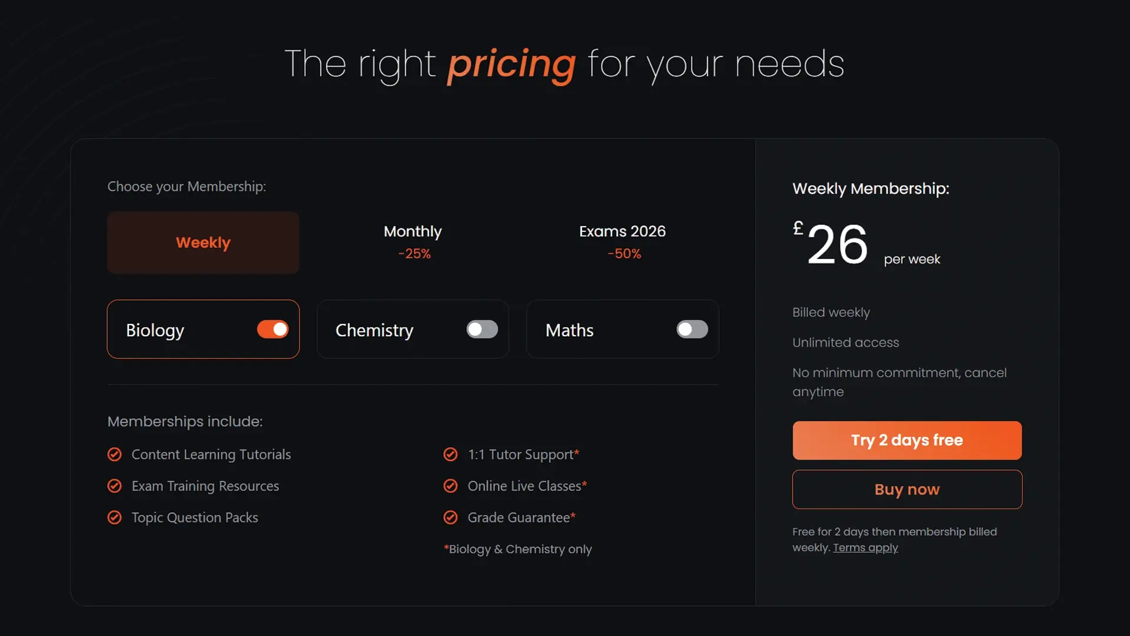1130x636 pixels.
Task: Enable the Chemistry subject toggle
Action: pos(482,329)
